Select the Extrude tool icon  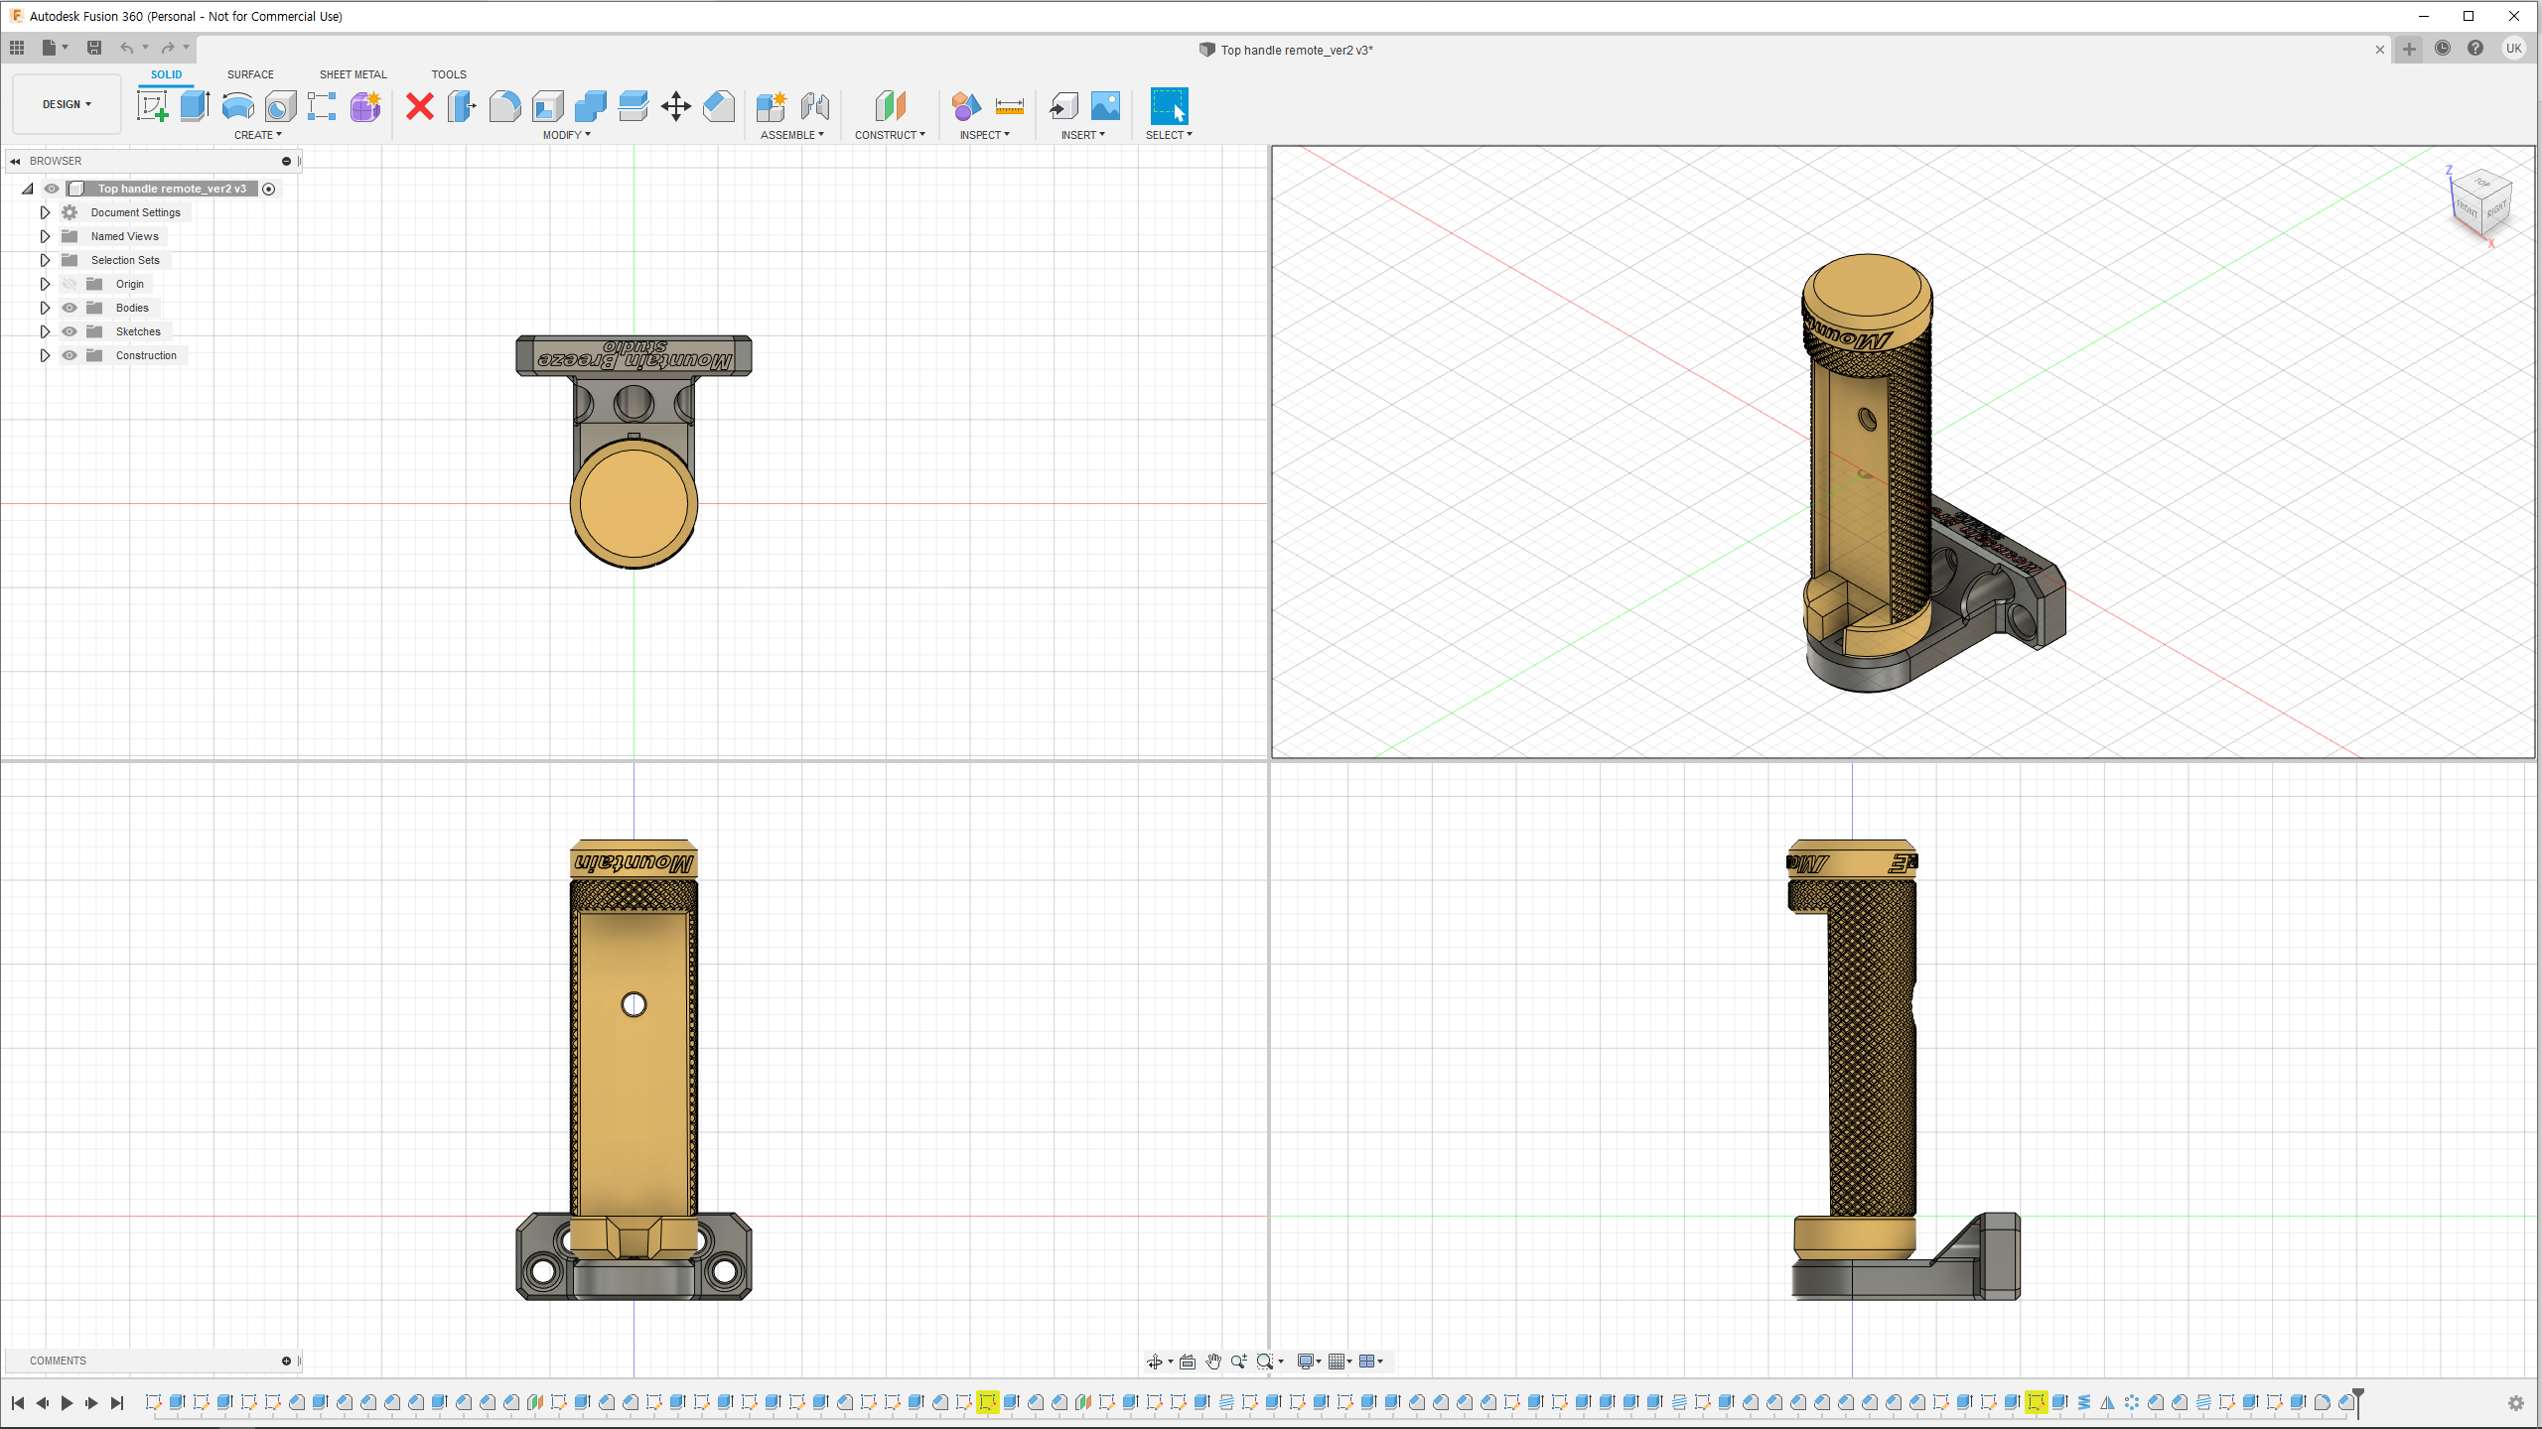pyautogui.click(x=195, y=106)
